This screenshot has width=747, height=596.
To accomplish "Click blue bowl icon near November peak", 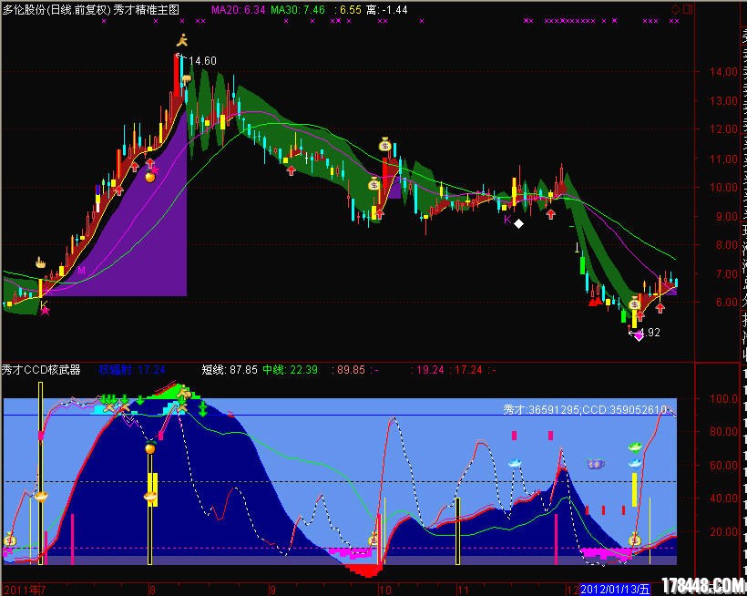I will click(x=515, y=463).
